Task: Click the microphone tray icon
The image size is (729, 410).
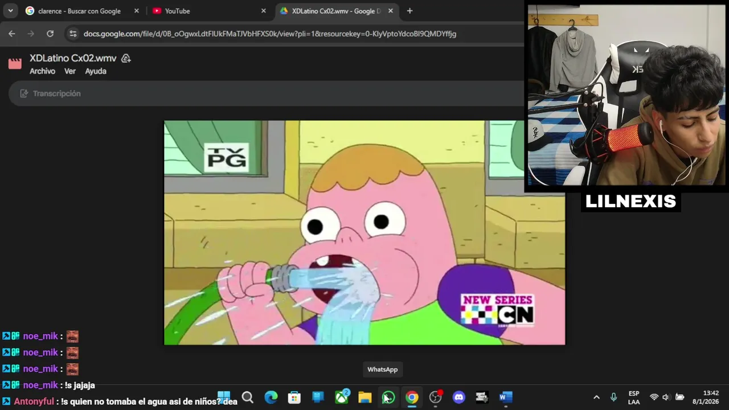Action: coord(613,397)
